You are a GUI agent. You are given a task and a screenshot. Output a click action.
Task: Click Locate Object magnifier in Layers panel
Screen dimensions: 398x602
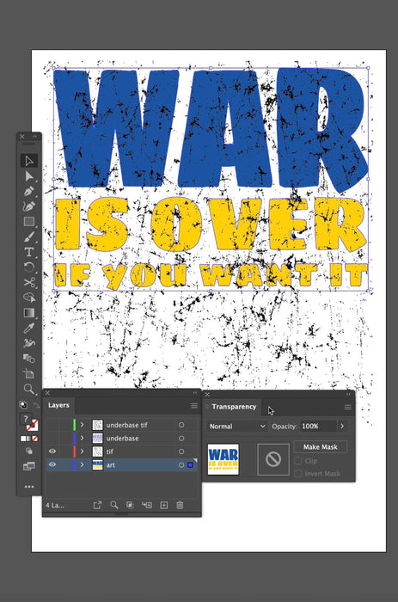(114, 505)
